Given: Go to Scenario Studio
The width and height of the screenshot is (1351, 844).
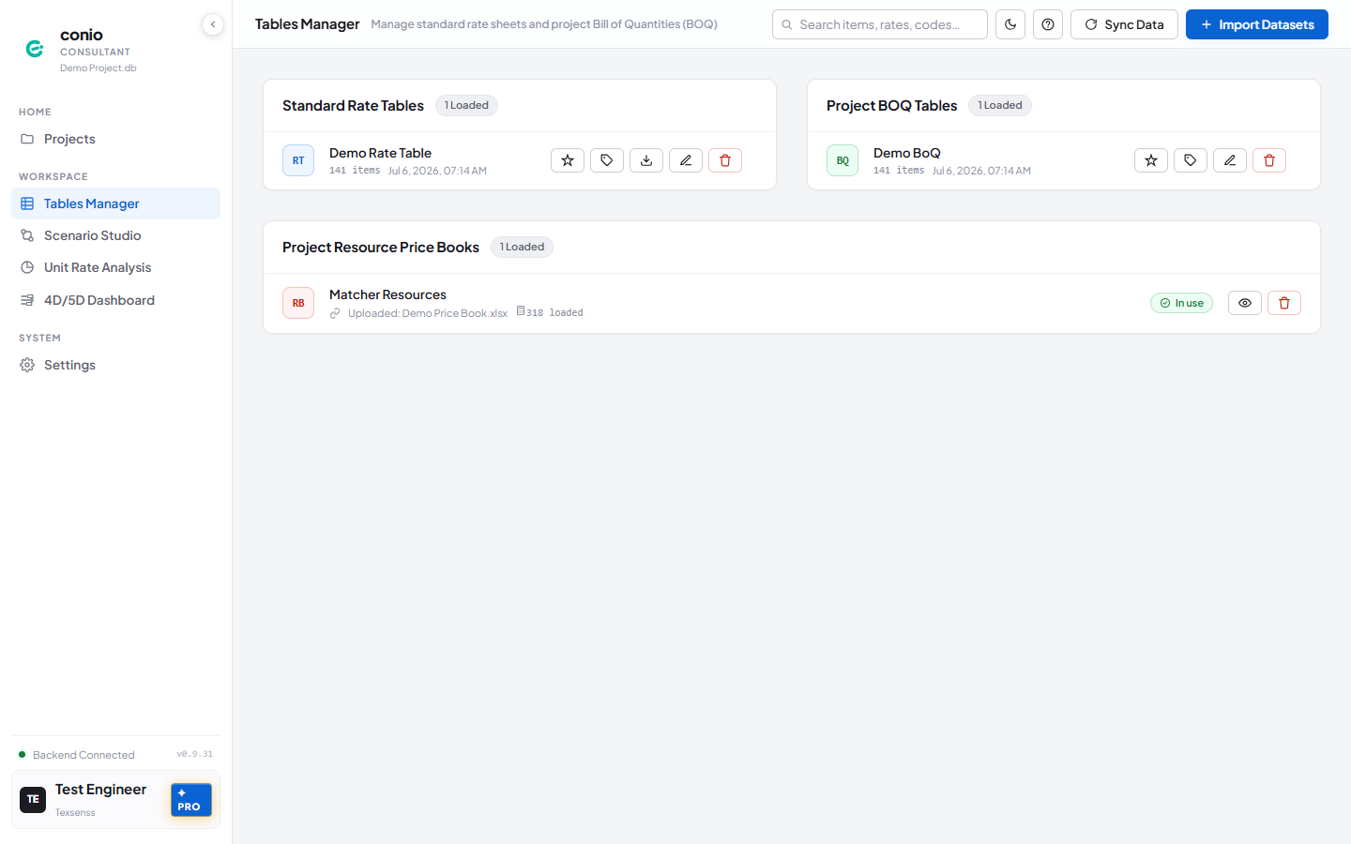Looking at the screenshot, I should click(x=115, y=235).
